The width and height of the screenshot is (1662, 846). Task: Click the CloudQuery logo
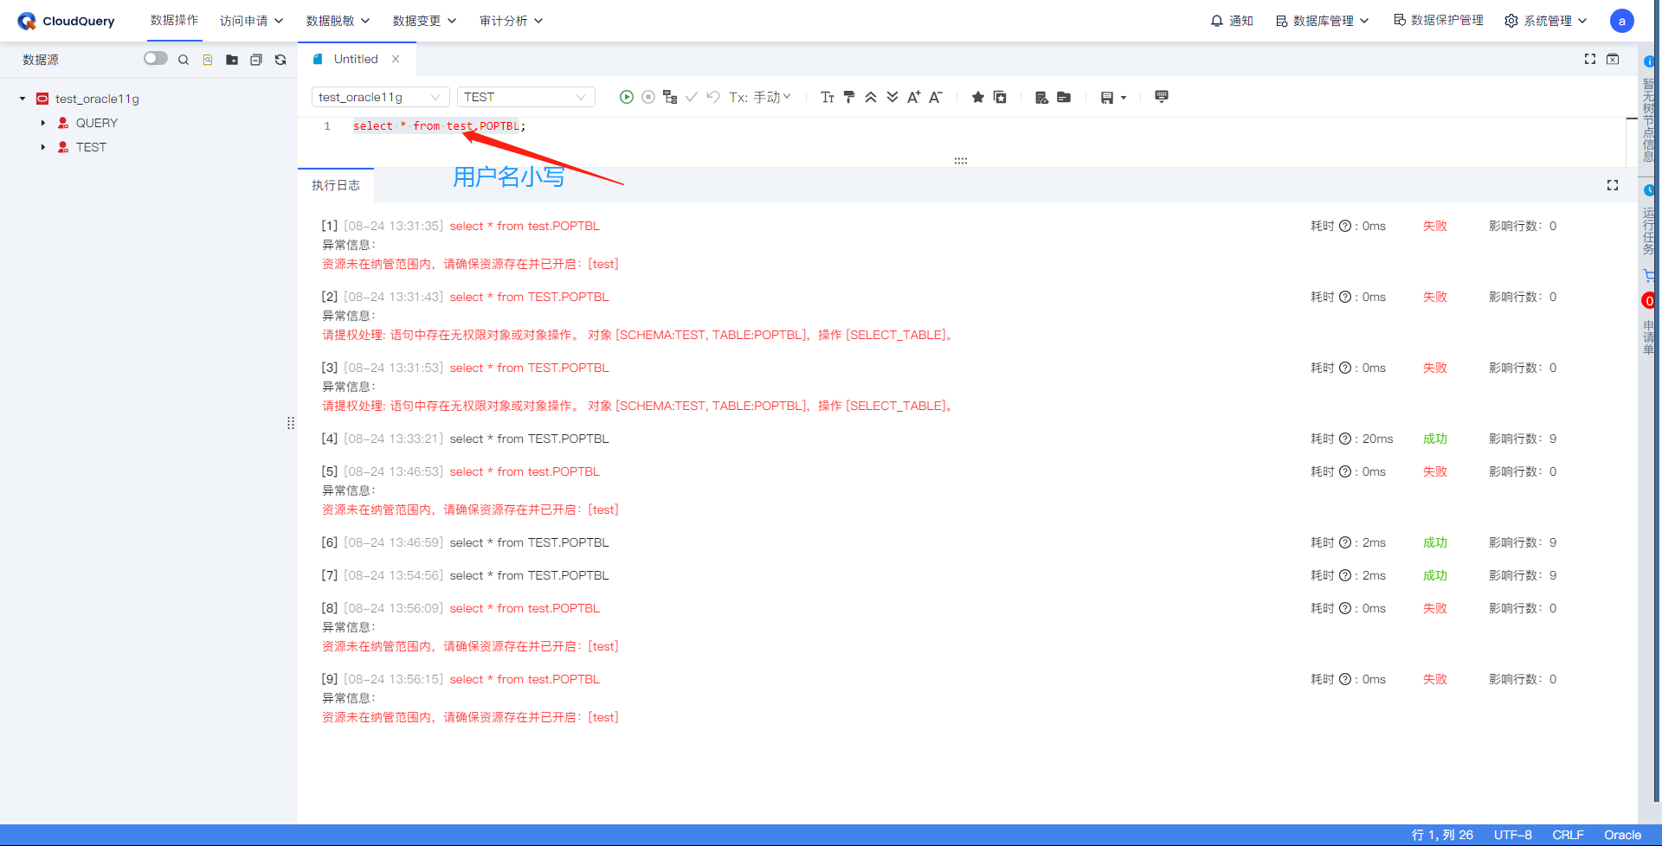[x=66, y=21]
